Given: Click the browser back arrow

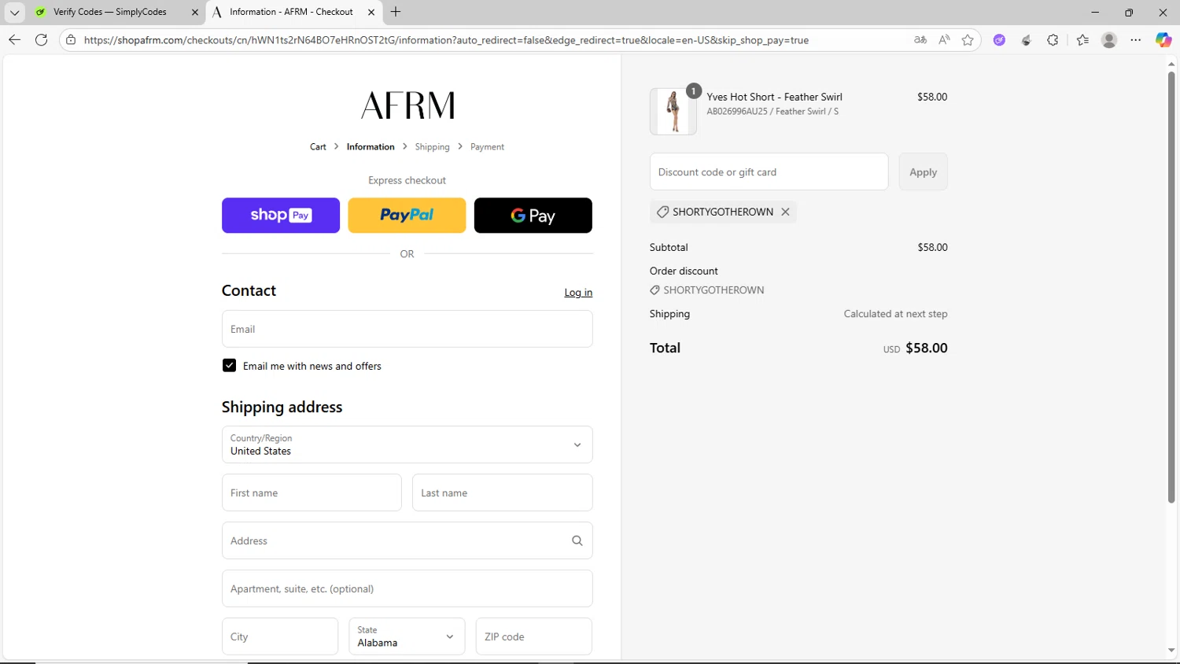Looking at the screenshot, I should (14, 40).
